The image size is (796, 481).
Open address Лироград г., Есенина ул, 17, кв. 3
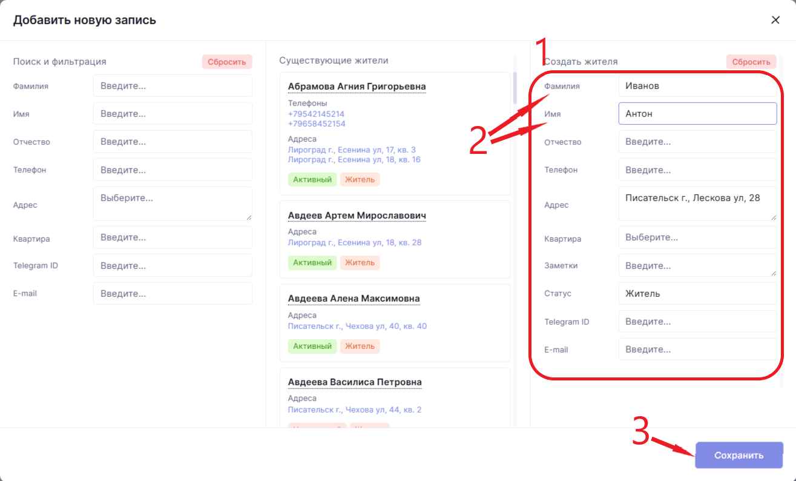pyautogui.click(x=352, y=150)
